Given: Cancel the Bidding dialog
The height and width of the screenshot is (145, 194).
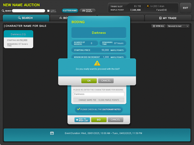Looking at the screenshot, I should click(x=116, y=120).
